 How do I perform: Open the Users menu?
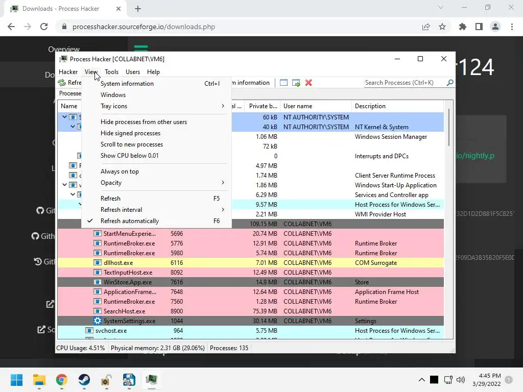[133, 71]
